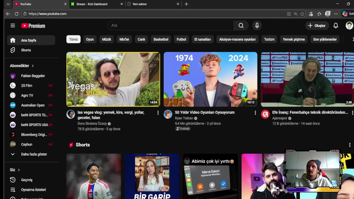Open Dora Stratera Özsoy channel avatar

coord(71,114)
